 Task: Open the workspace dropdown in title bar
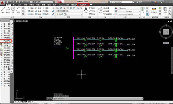(x=42, y=2)
